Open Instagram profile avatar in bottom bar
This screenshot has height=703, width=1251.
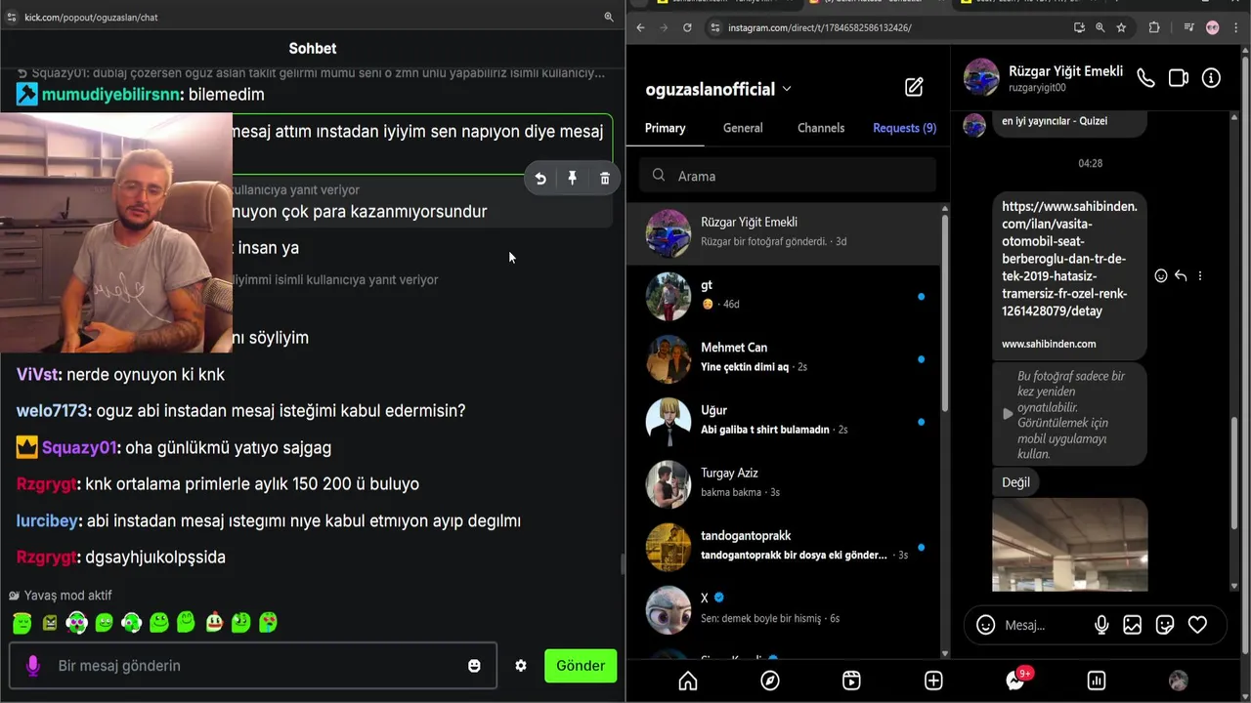(1179, 681)
